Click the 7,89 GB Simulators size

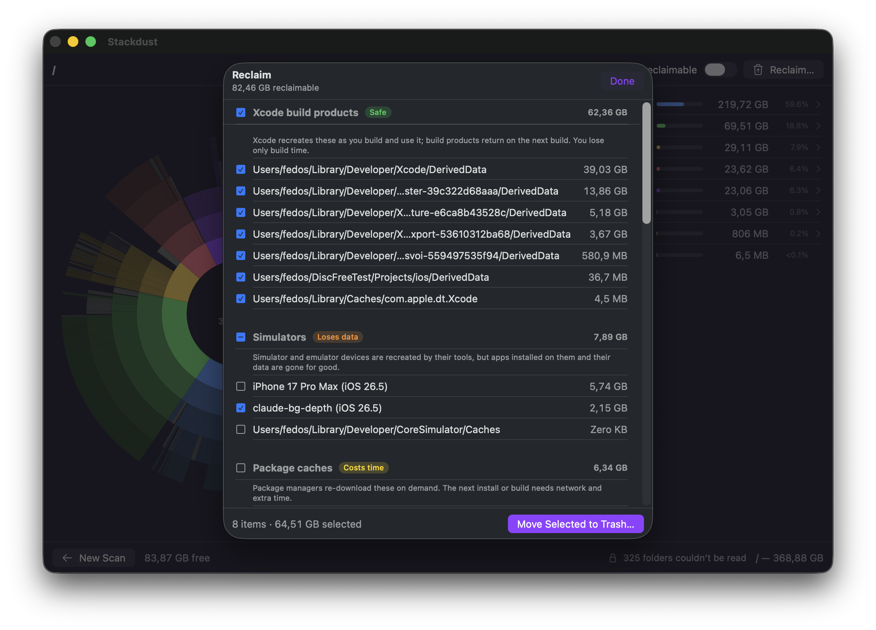point(610,337)
